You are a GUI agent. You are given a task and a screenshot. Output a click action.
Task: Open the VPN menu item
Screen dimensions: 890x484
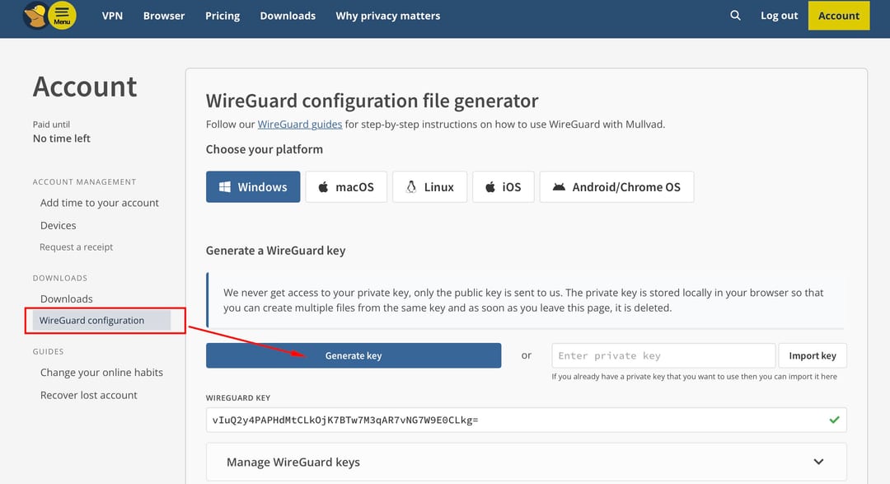point(112,16)
